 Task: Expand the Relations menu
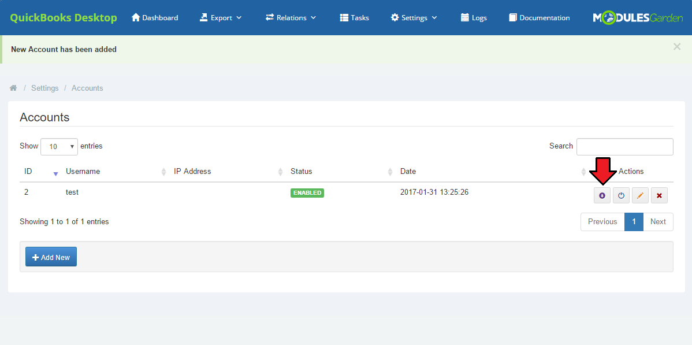coord(291,18)
